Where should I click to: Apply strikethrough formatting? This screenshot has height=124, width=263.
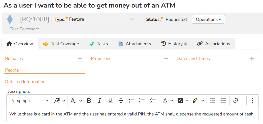pos(121,101)
